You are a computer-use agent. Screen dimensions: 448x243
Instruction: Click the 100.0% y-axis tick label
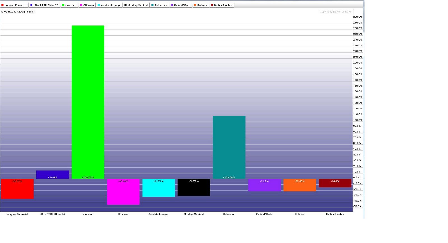point(358,120)
